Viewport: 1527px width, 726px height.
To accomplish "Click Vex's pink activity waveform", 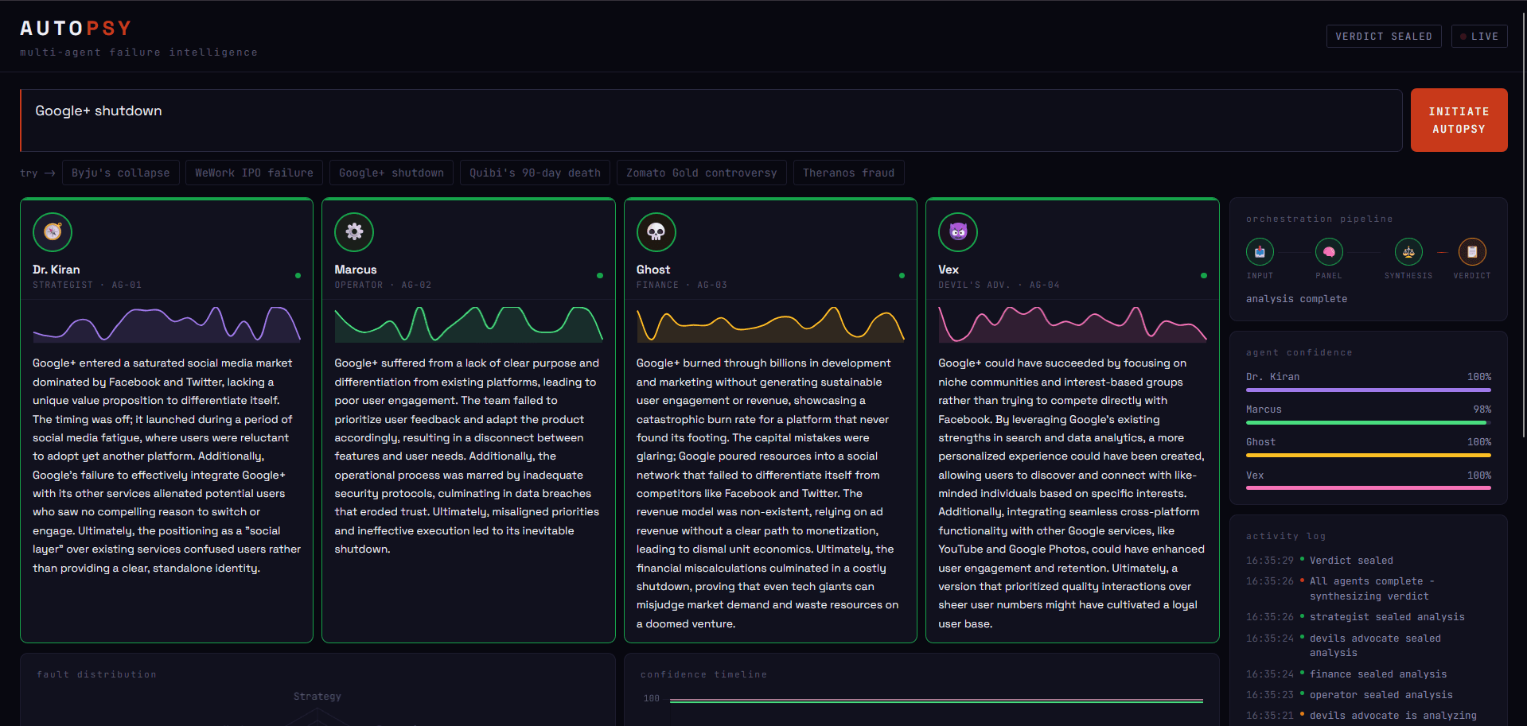I will (1073, 324).
